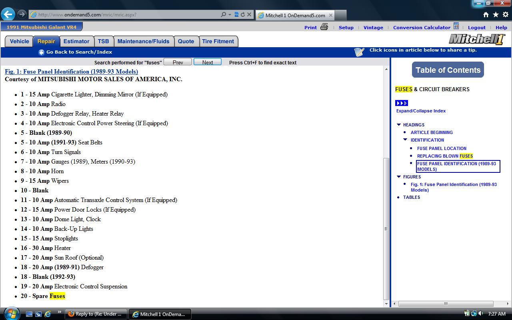Click the browser Forward arrow button
Viewport: 512px width, 320px height.
coord(22,14)
